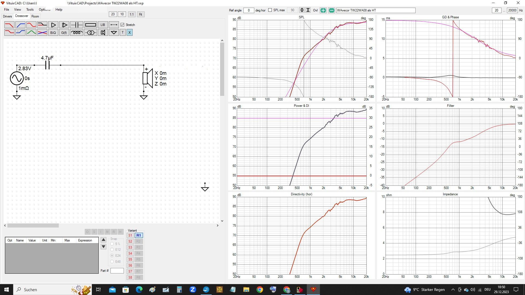Increase the SPL max stepper value
The width and height of the screenshot is (525, 295).
click(302, 9)
